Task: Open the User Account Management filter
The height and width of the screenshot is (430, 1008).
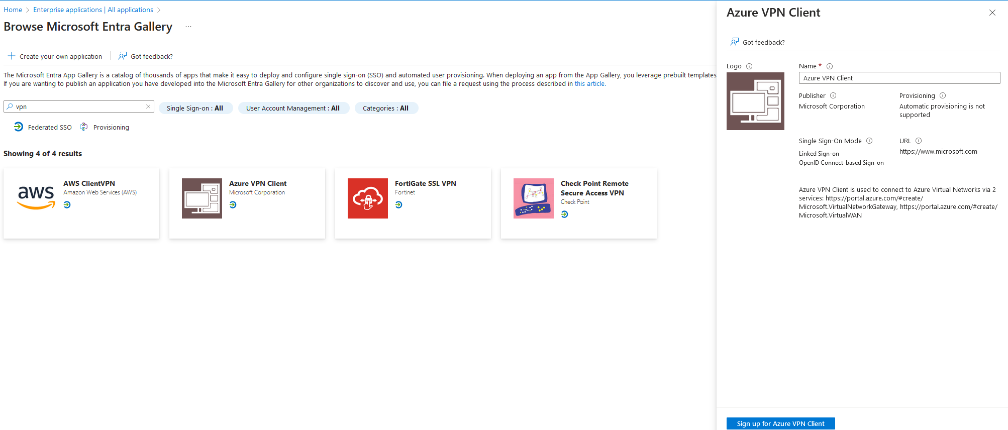Action: pos(293,108)
